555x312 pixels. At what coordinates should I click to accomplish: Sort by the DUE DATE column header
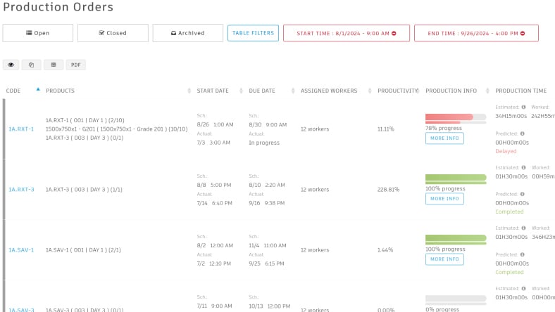tap(262, 91)
